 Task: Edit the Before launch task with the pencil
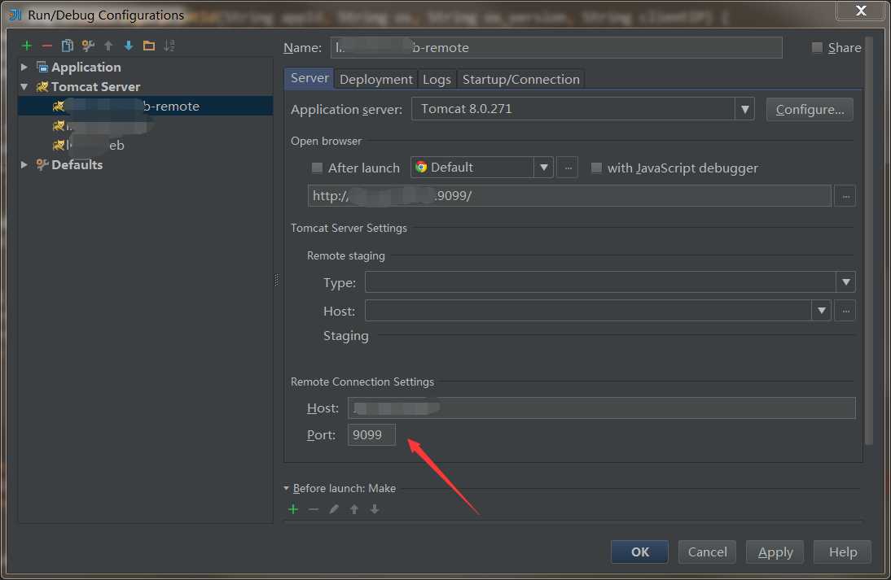click(x=334, y=509)
